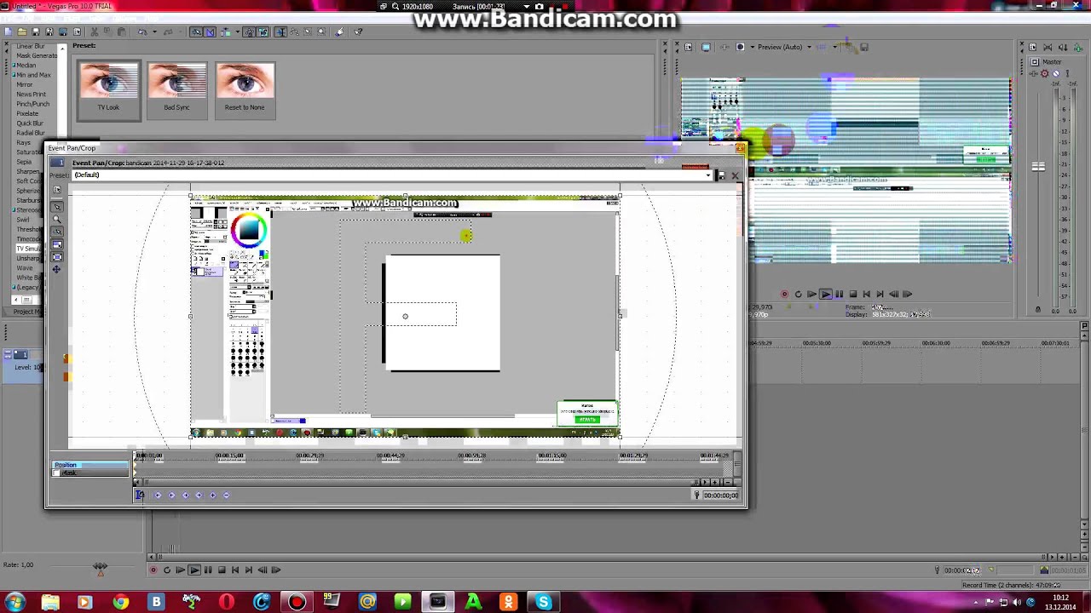Open Overlays dropdown arrow in preview toolbar
The image size is (1091, 613).
pos(835,47)
